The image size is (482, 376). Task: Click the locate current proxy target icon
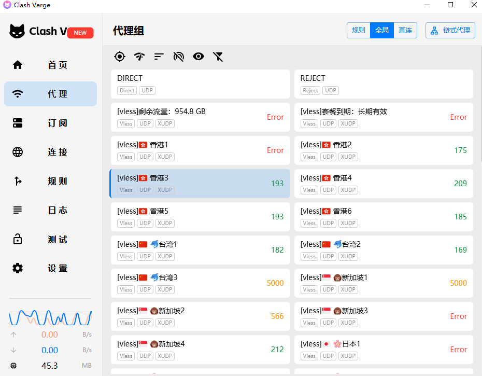[x=120, y=57]
